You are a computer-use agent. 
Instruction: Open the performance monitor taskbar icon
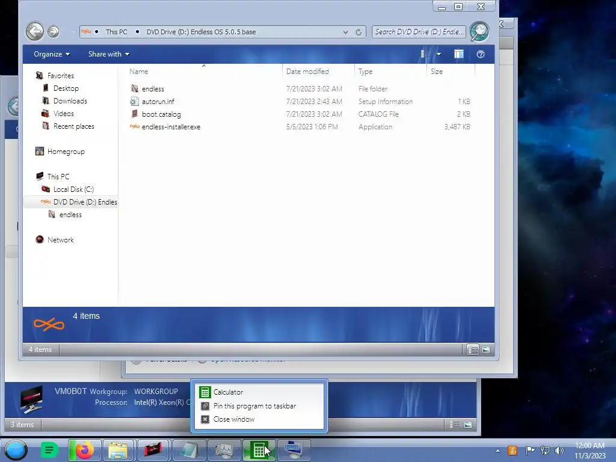click(224, 450)
